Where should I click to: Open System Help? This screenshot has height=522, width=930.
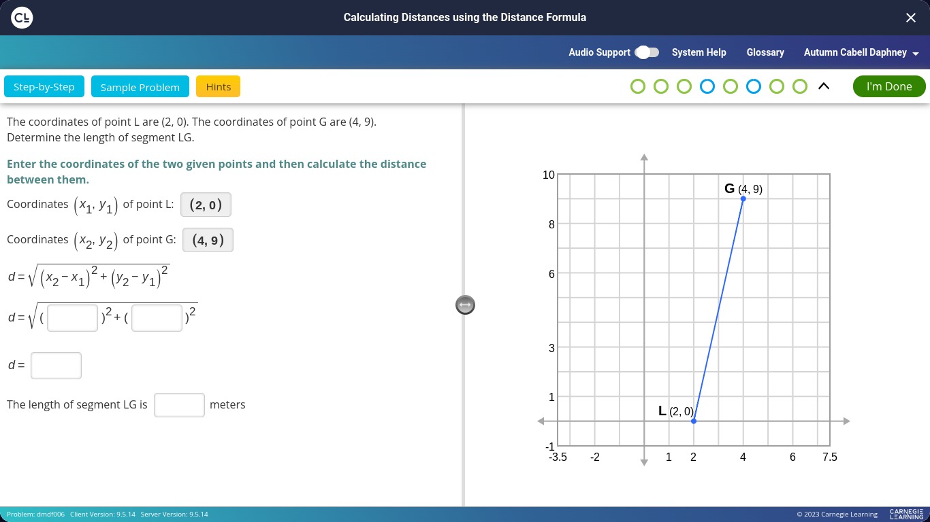[699, 52]
